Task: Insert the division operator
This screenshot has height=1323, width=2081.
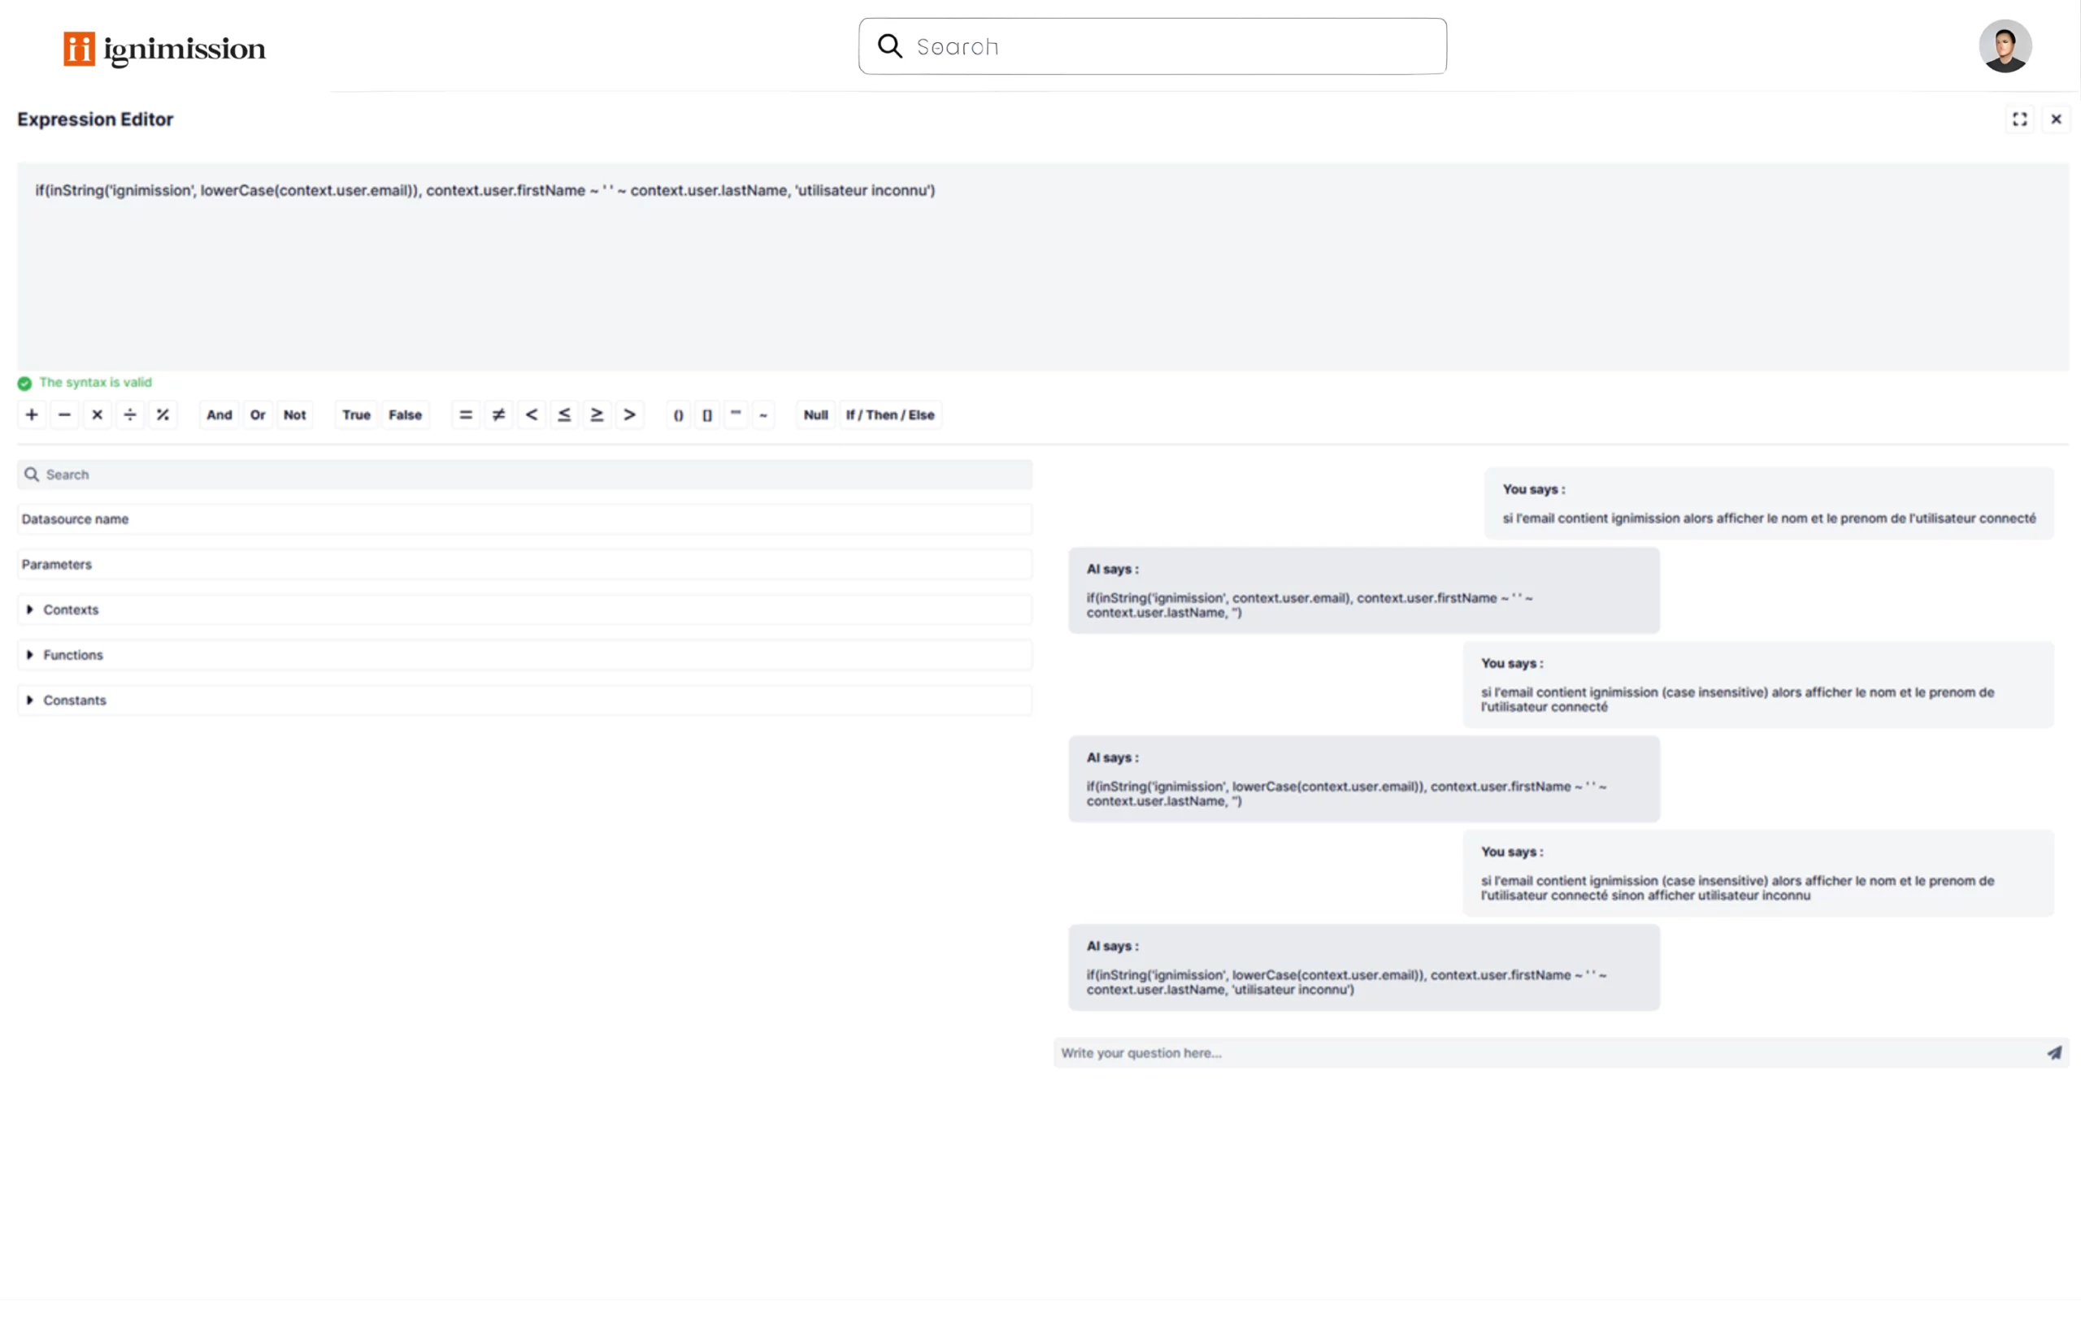Action: tap(129, 414)
